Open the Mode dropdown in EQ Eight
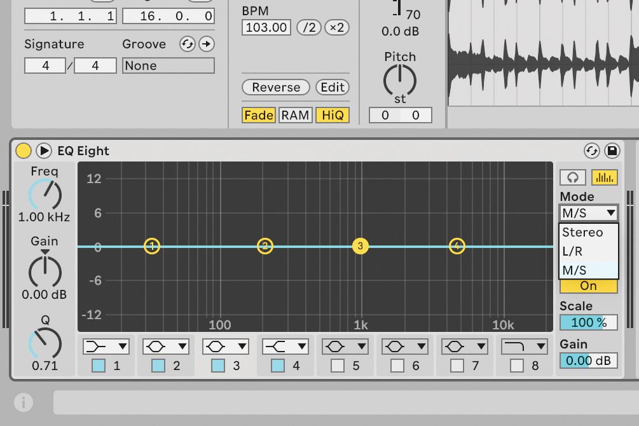Image resolution: width=639 pixels, height=426 pixels. [x=587, y=213]
